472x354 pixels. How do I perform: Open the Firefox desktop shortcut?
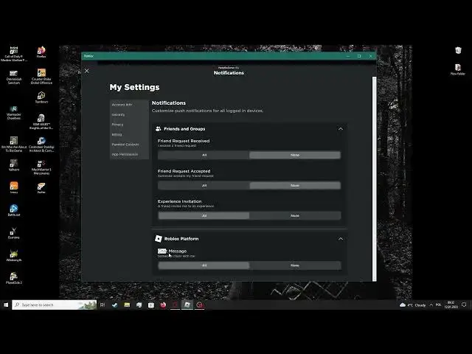coord(41,52)
